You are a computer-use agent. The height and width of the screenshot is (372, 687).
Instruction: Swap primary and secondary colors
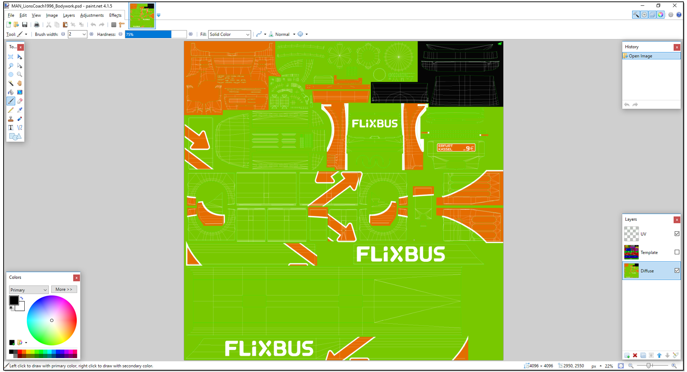coord(22,298)
